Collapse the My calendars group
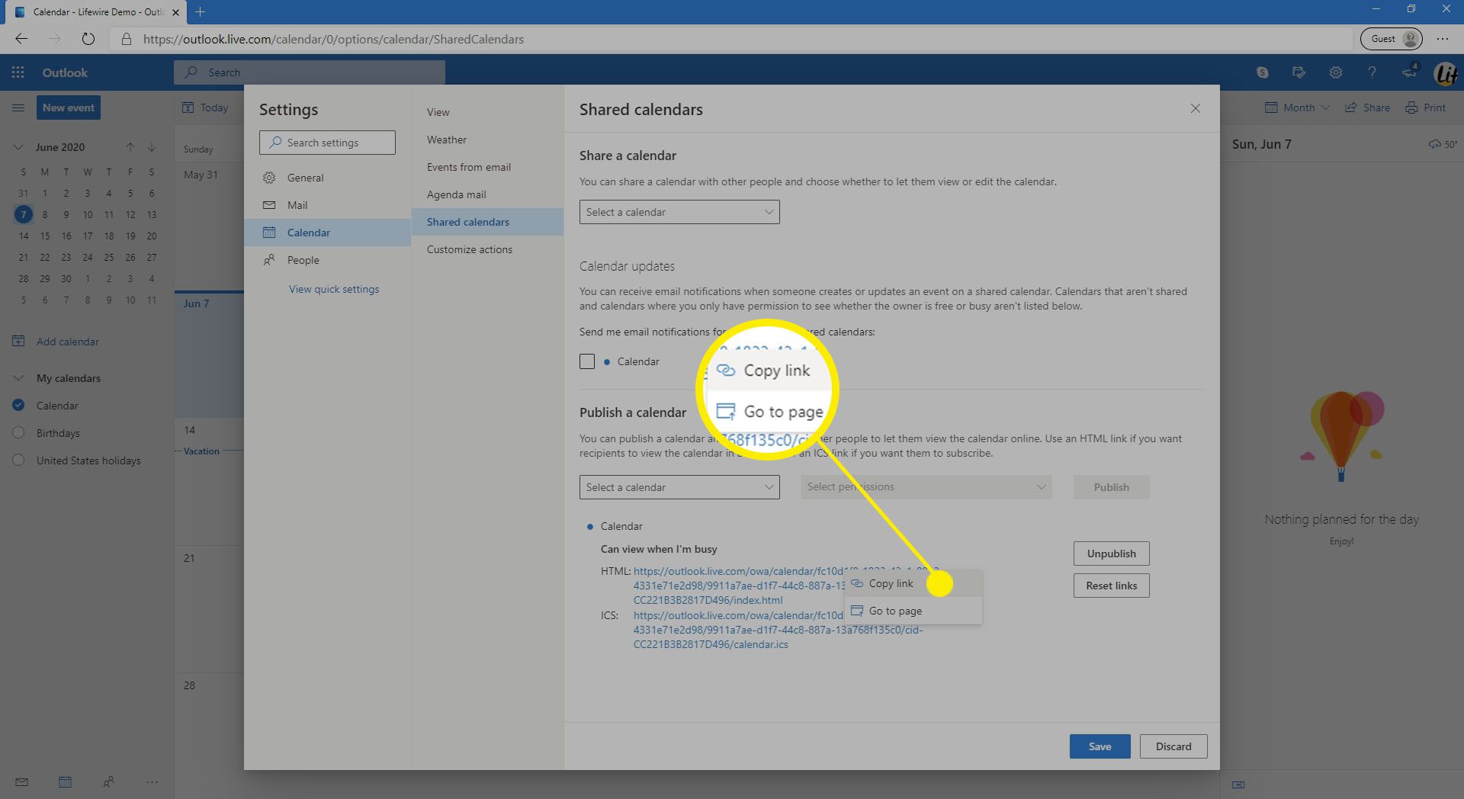Image resolution: width=1464 pixels, height=799 pixels. click(x=18, y=378)
